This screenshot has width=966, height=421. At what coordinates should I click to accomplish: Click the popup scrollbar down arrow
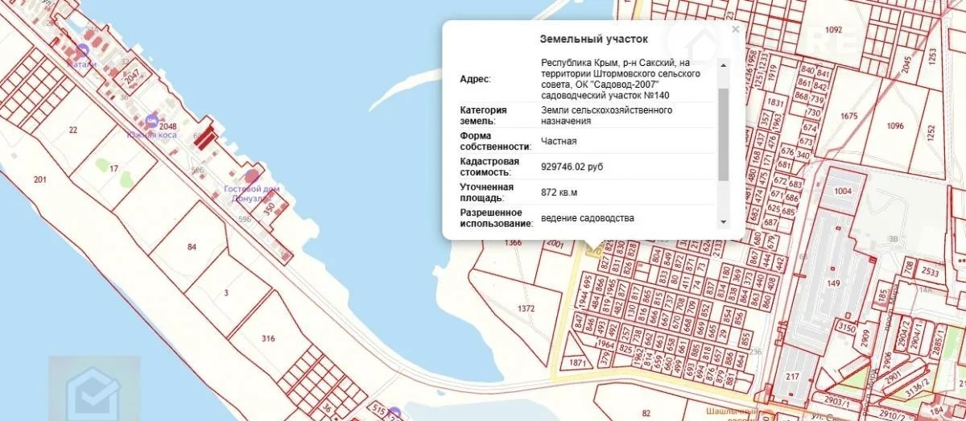(x=723, y=221)
